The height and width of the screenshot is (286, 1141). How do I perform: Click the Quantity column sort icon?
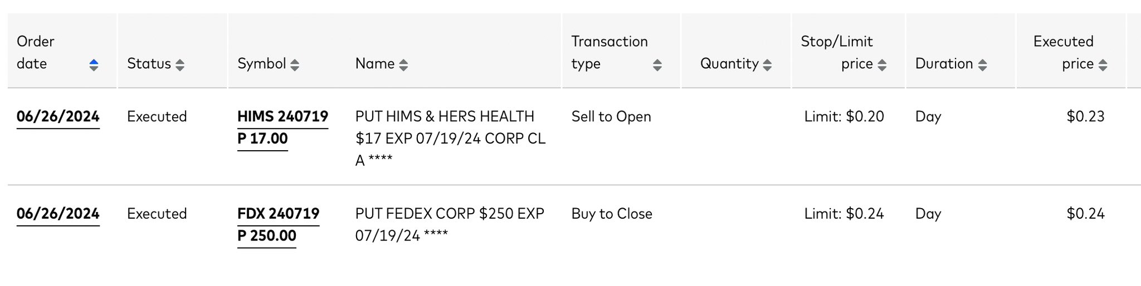coord(767,65)
